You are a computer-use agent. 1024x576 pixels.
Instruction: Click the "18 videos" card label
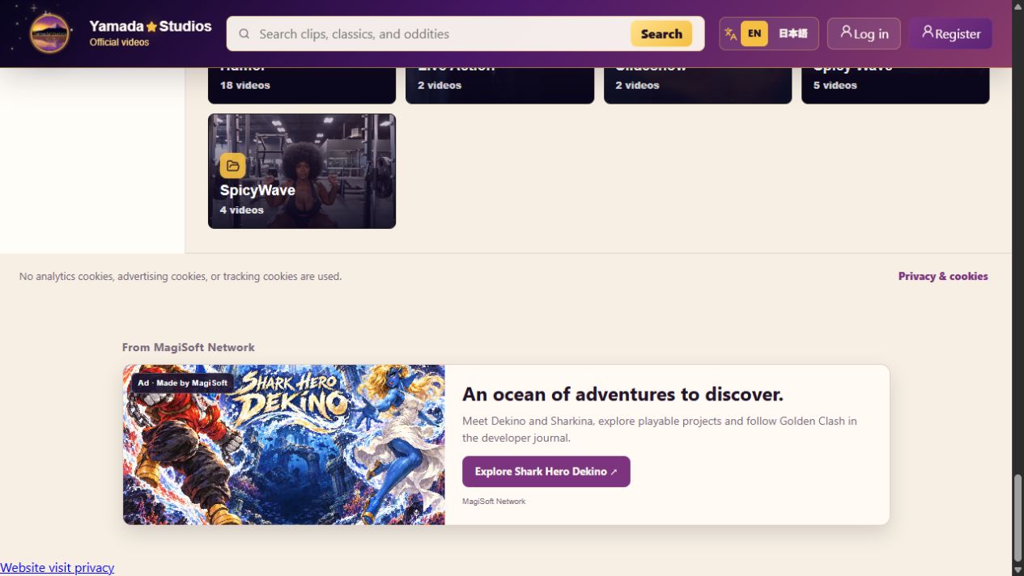pos(245,85)
